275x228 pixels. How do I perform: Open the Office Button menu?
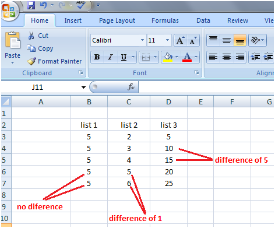[x=9, y=11]
